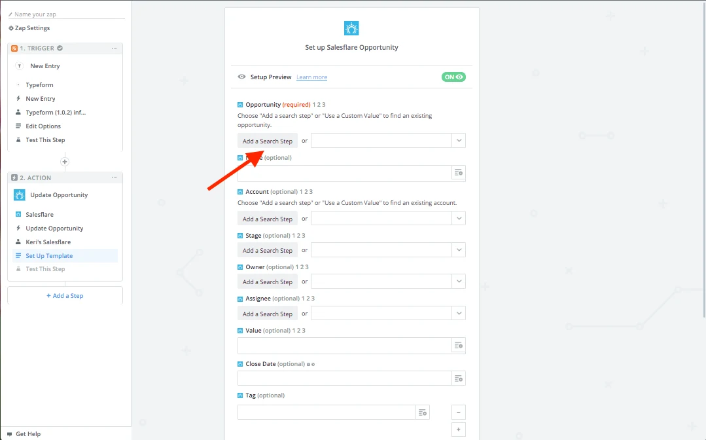
Task: Click the Learn more link
Action: click(311, 77)
